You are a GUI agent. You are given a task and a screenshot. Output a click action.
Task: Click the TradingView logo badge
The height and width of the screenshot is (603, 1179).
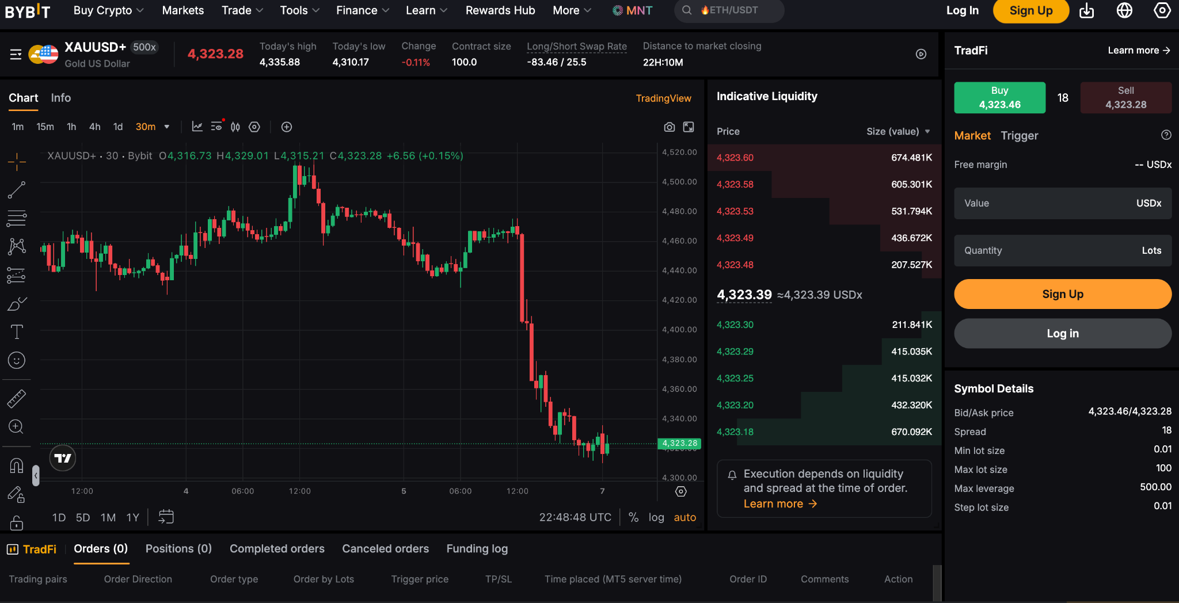click(63, 458)
